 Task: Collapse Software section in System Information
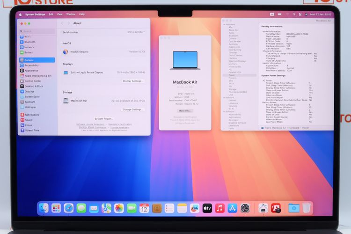pyautogui.click(x=224, y=111)
